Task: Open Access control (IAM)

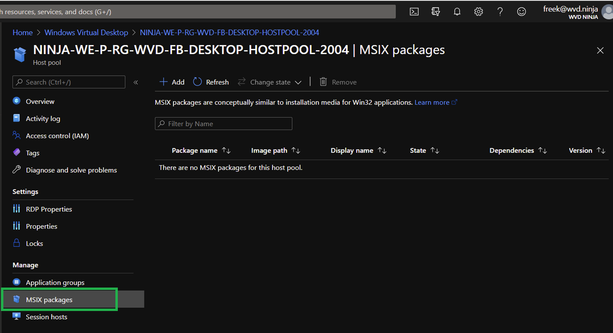Action: click(57, 136)
